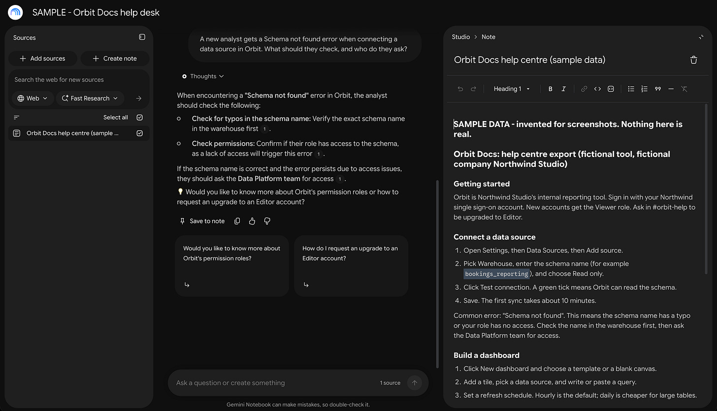The height and width of the screenshot is (411, 717).
Task: Copy the chat response to clipboard
Action: [x=237, y=221]
